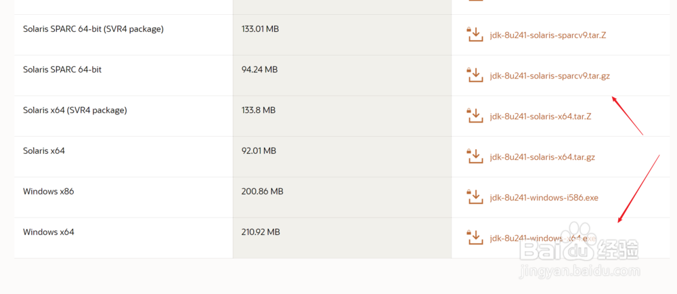The image size is (677, 294).
Task: Open the jdk-8u241-solaris-x64.tar.Z link
Action: (541, 117)
